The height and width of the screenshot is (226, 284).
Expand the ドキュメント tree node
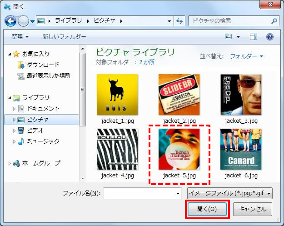[x=15, y=109]
